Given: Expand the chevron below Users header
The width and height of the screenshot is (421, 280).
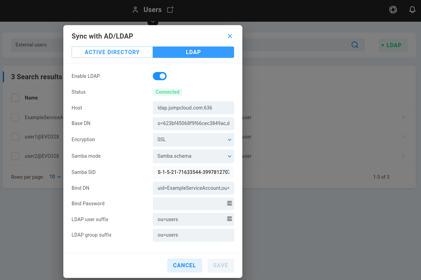Looking at the screenshot, I should coord(153,22).
